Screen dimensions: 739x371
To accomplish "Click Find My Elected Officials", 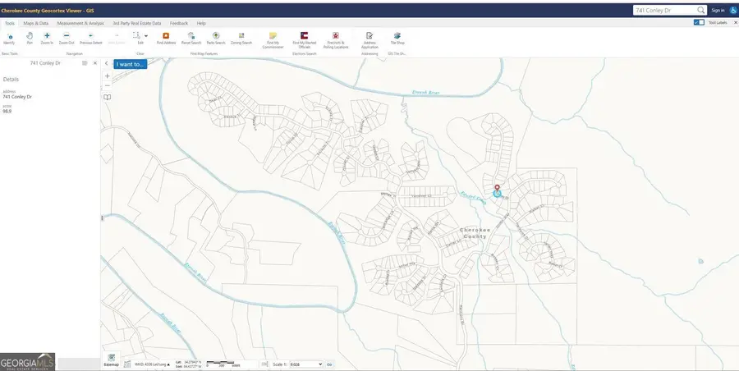I will (305, 40).
